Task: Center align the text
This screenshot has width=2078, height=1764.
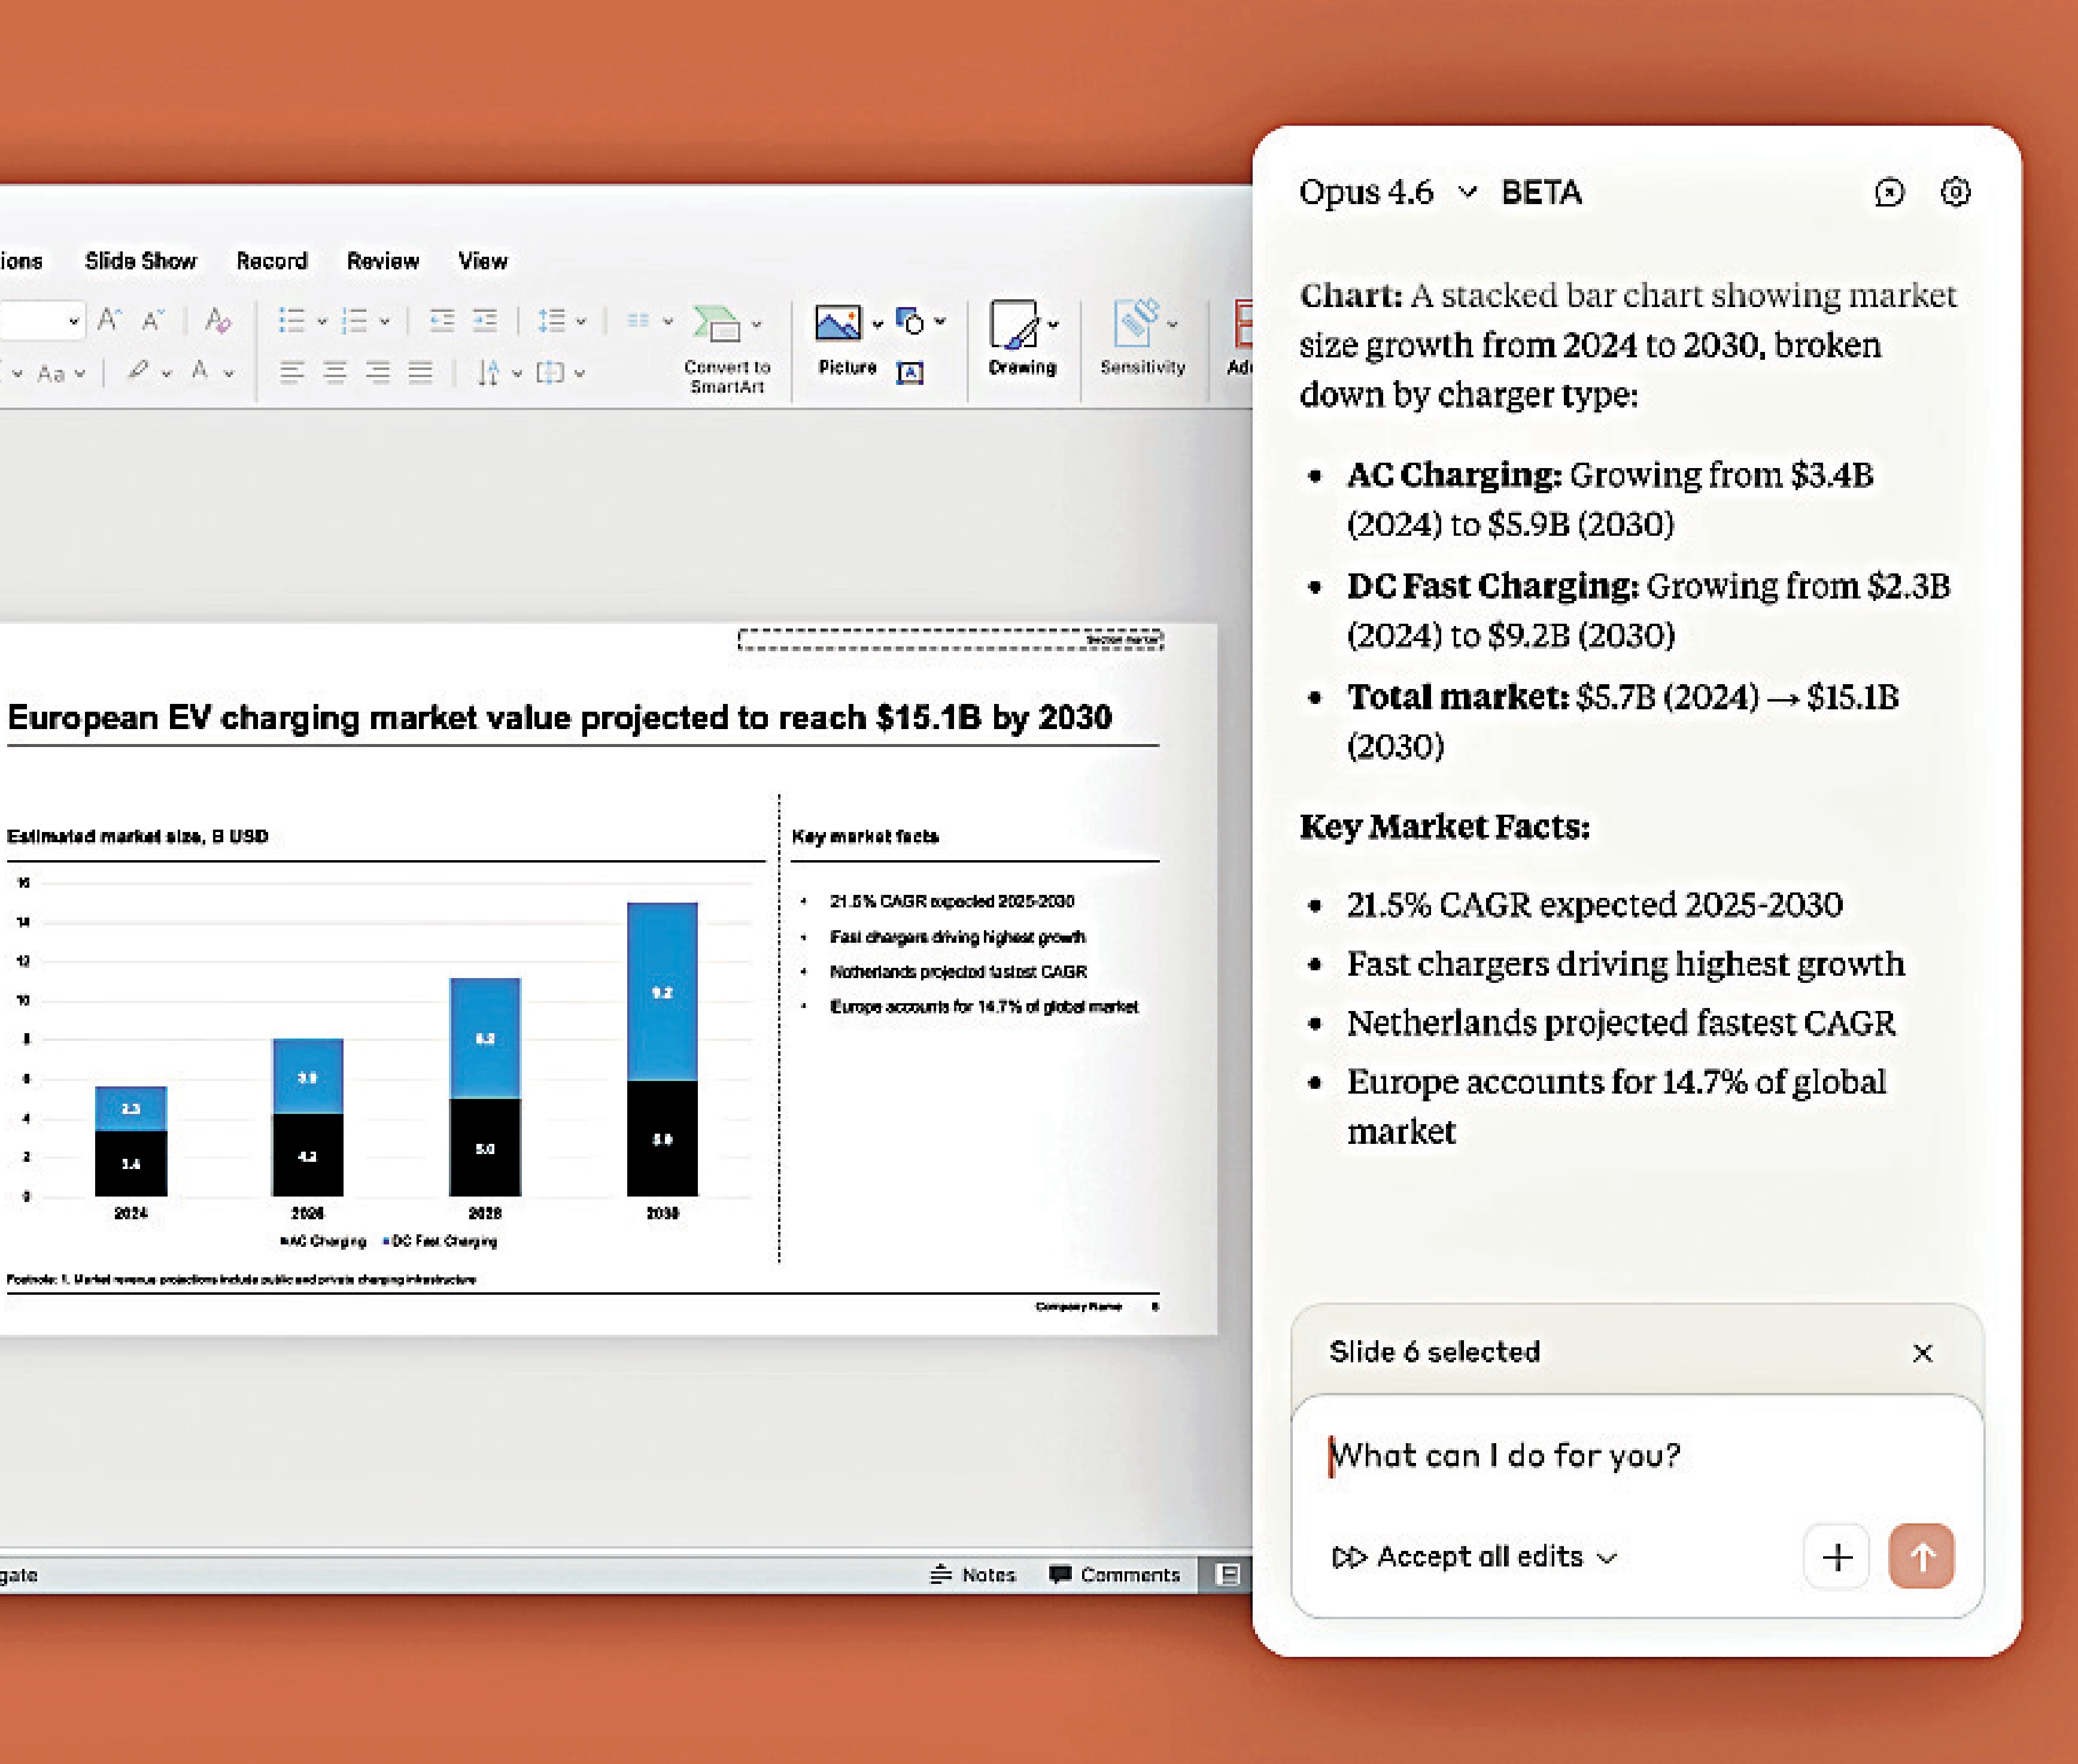Action: pos(334,373)
